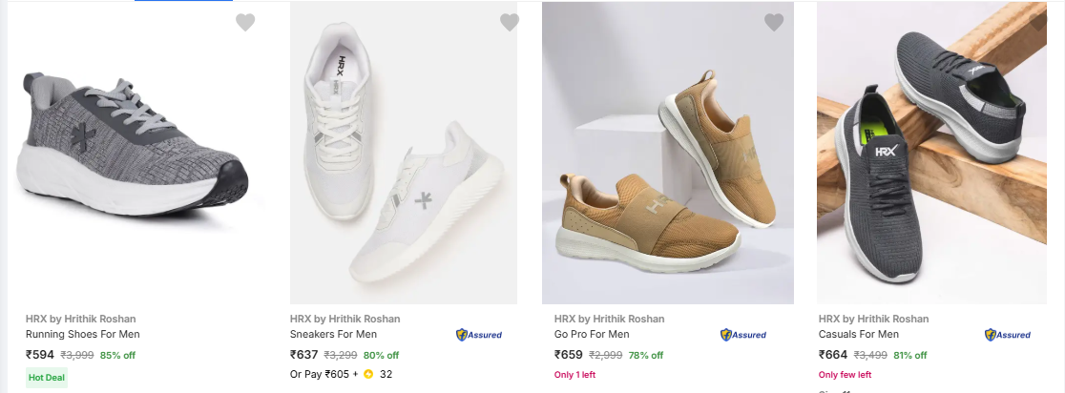Toggle wishlist heart on white Sneakers
The height and width of the screenshot is (393, 1065).
pos(510,22)
